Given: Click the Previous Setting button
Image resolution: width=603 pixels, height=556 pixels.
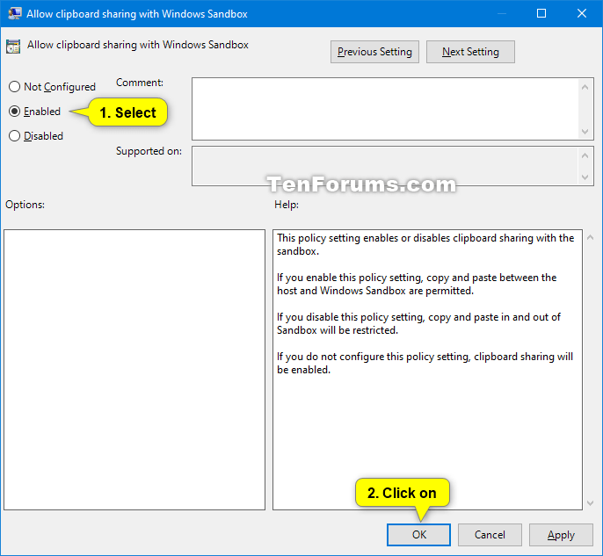Looking at the screenshot, I should (374, 52).
